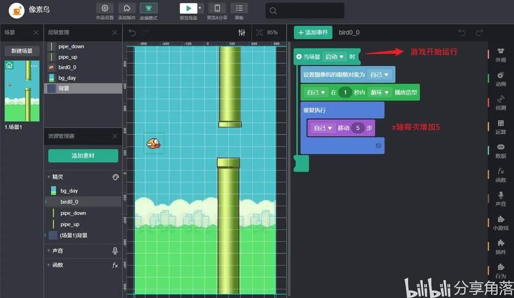Image resolution: width=514 pixels, height=298 pixels.
Task: Click the microphone icon in 声音 row
Action: [x=115, y=251]
